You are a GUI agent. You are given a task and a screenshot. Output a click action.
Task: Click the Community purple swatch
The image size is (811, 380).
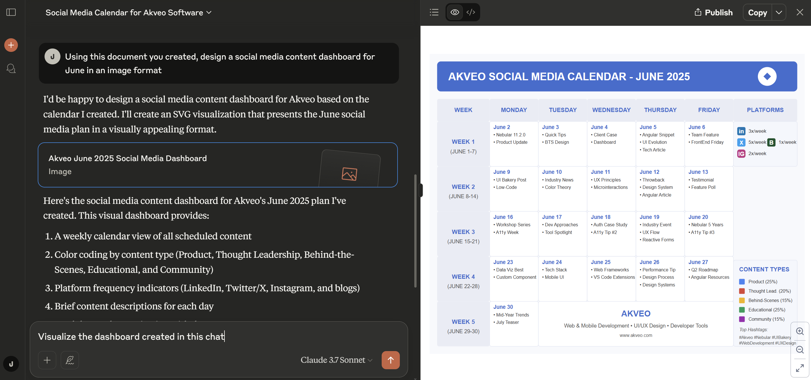(742, 319)
